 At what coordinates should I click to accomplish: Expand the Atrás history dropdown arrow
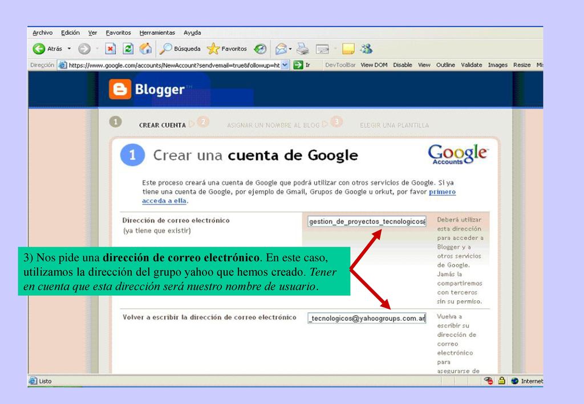click(69, 49)
